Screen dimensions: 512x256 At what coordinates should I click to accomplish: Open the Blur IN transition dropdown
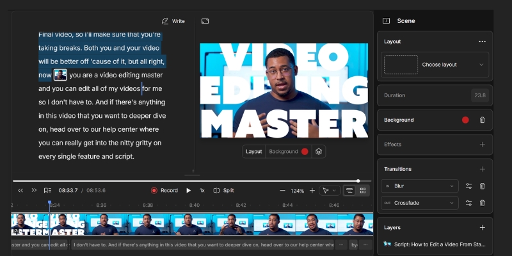tap(420, 186)
